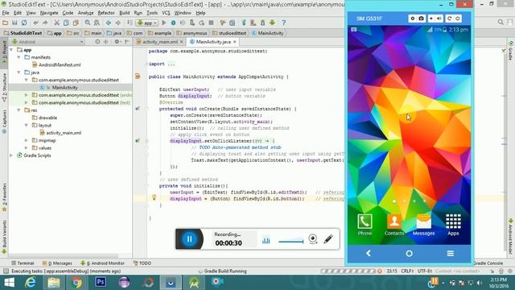This screenshot has width=515, height=290.
Task: Open Chrome from the Windows taskbar
Action: (76, 283)
